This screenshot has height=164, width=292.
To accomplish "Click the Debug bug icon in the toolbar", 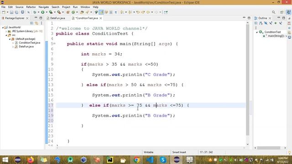I will click(35, 12).
